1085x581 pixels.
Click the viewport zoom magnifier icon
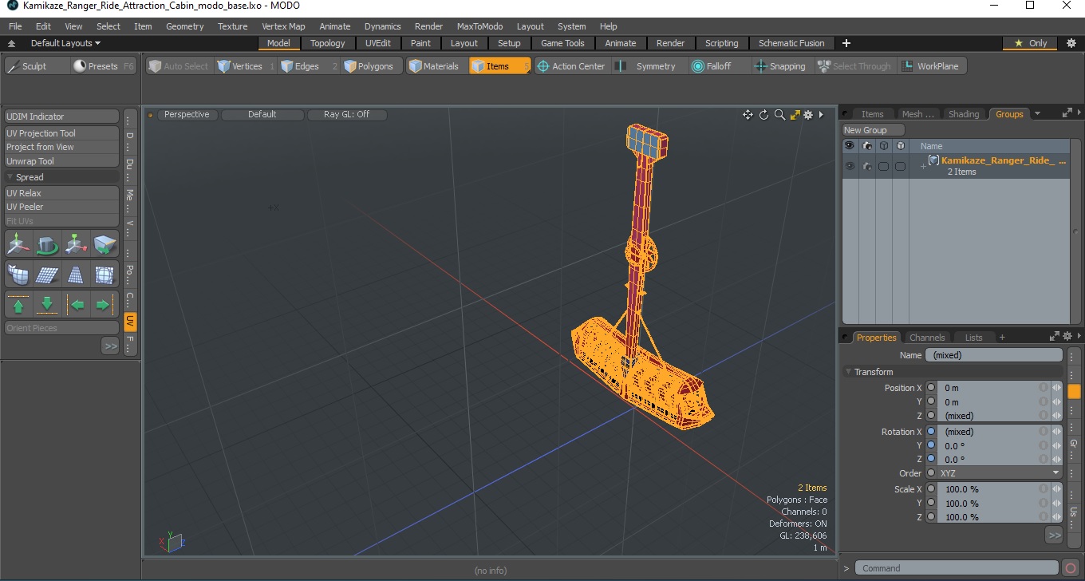pyautogui.click(x=779, y=115)
